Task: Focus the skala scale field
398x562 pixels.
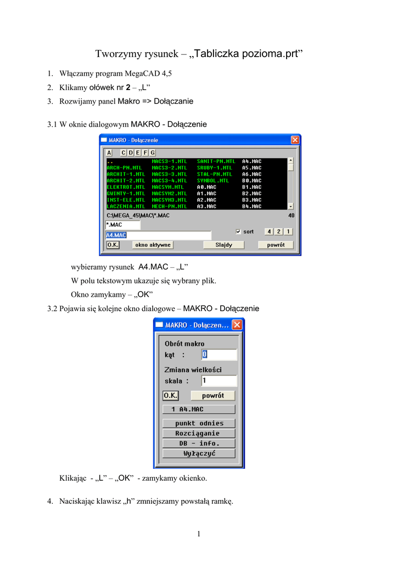Action: coord(218,380)
